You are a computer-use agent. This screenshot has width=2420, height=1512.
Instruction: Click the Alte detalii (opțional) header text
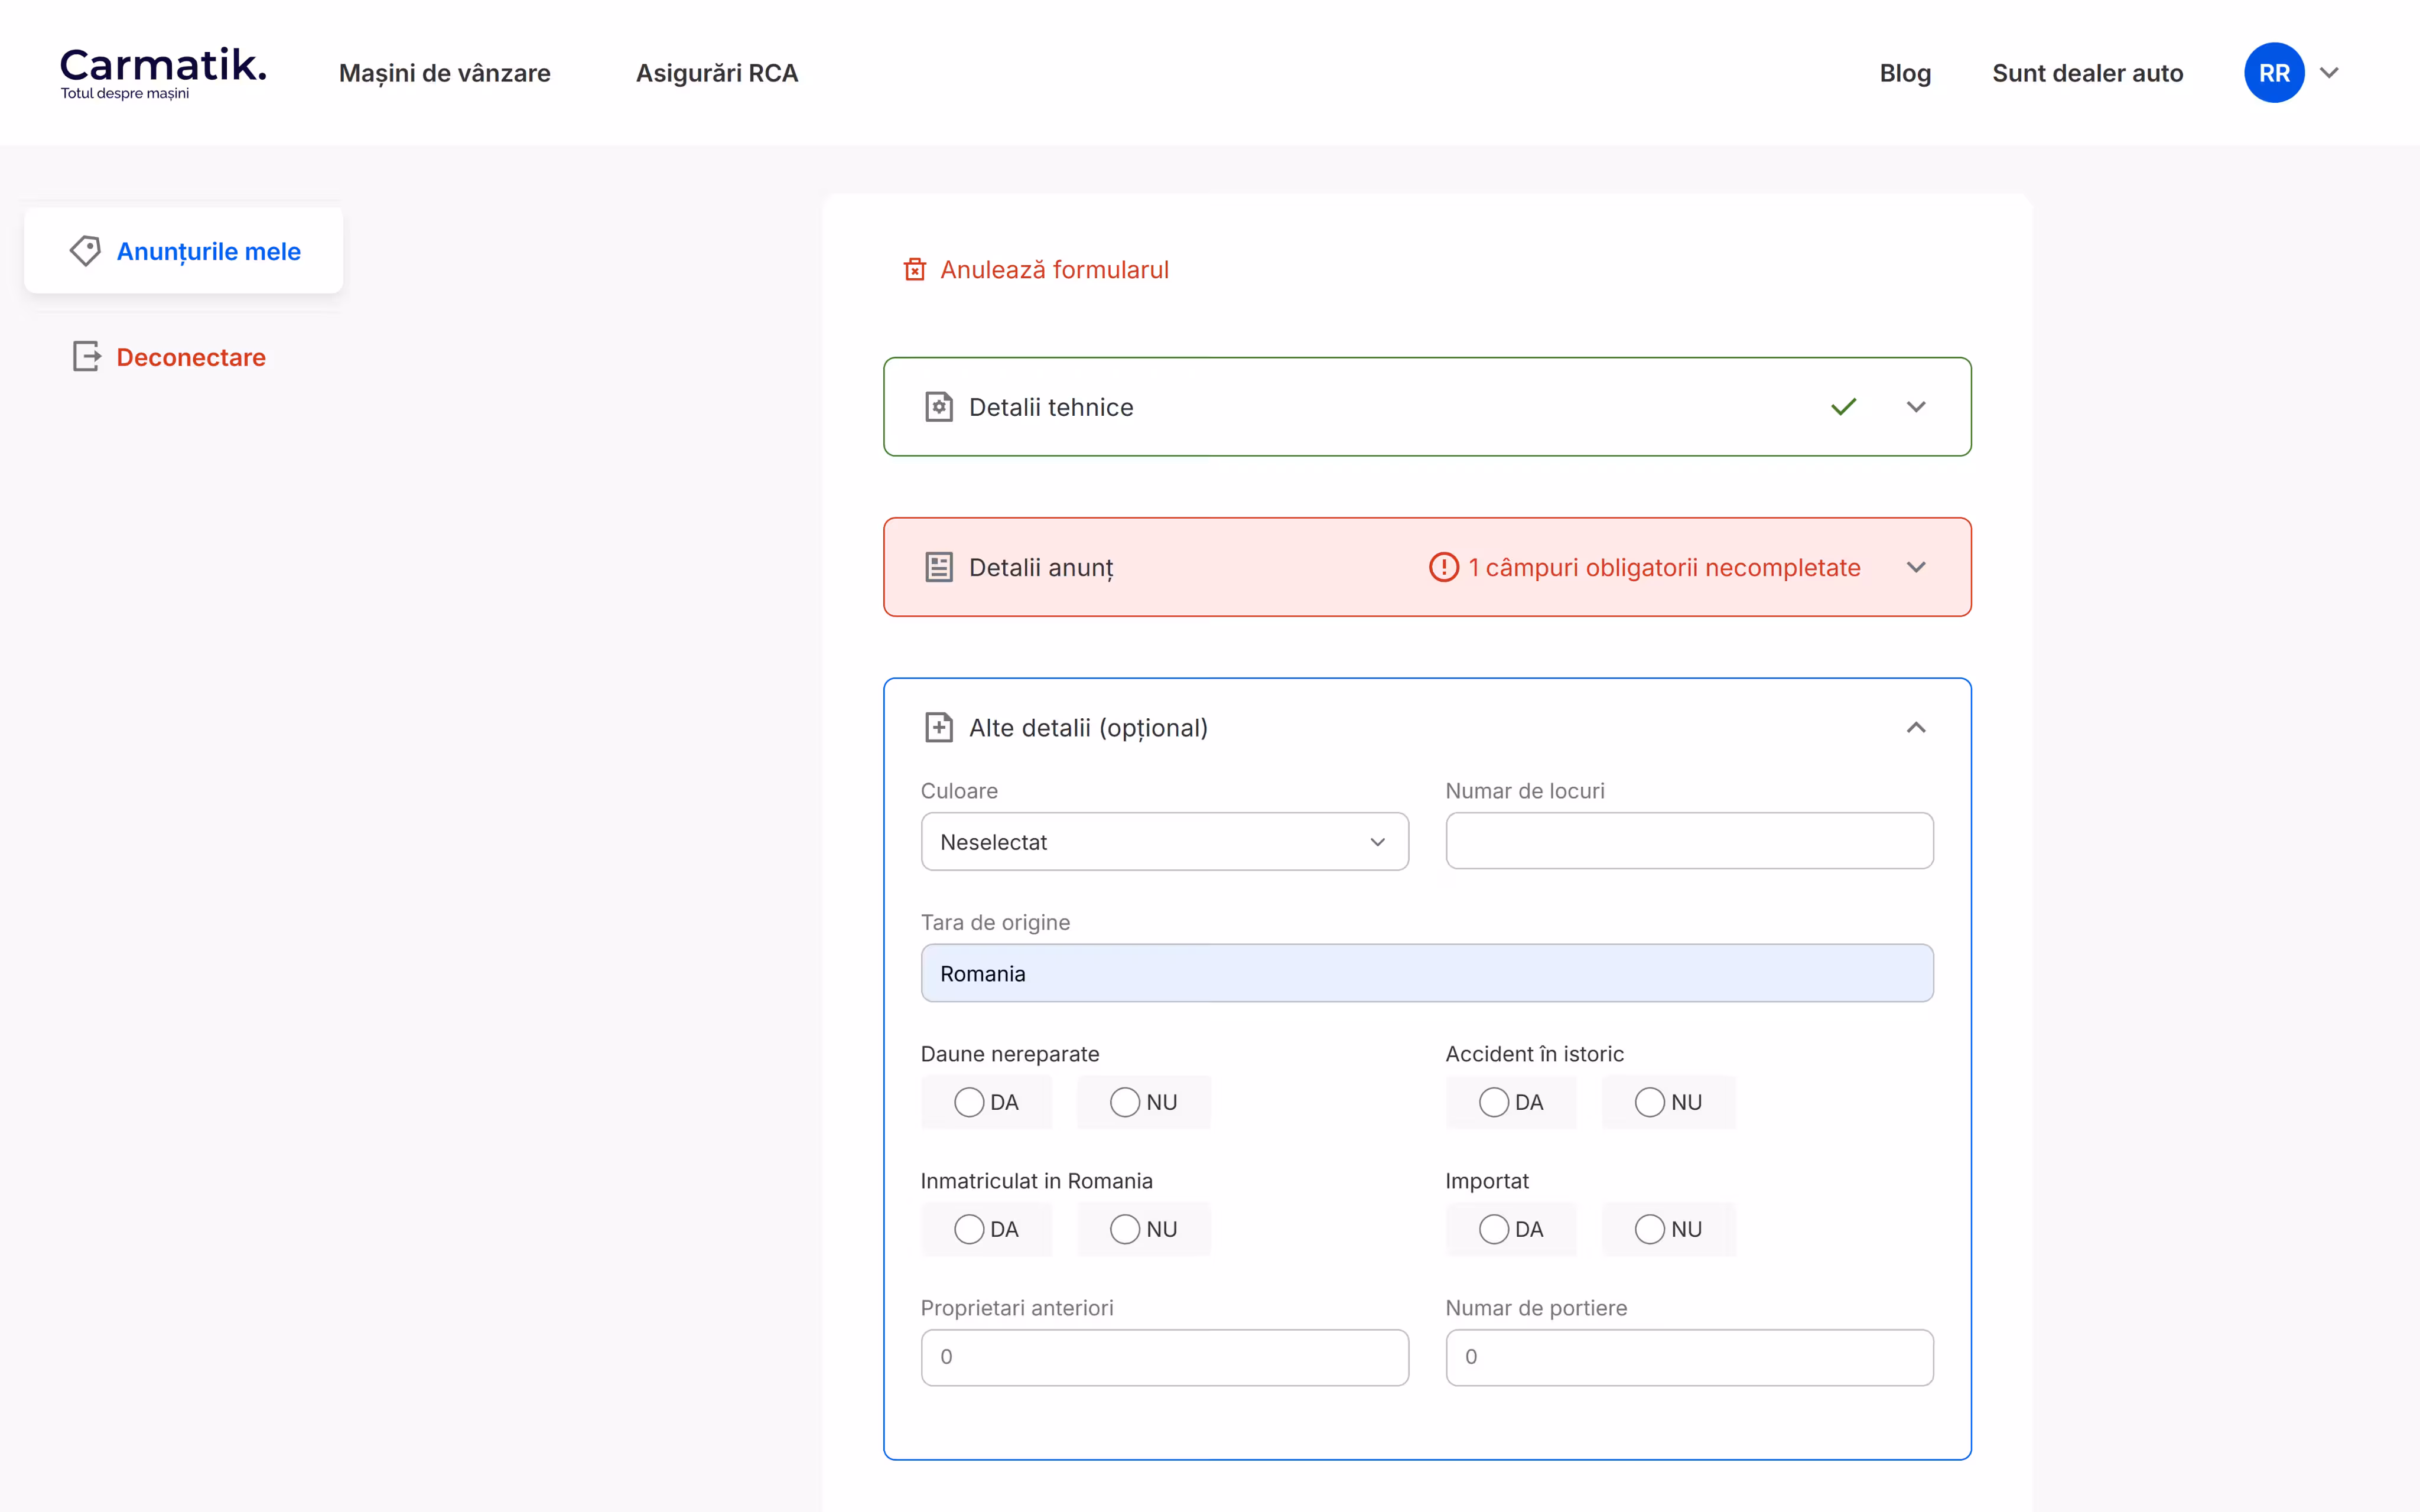click(x=1088, y=727)
